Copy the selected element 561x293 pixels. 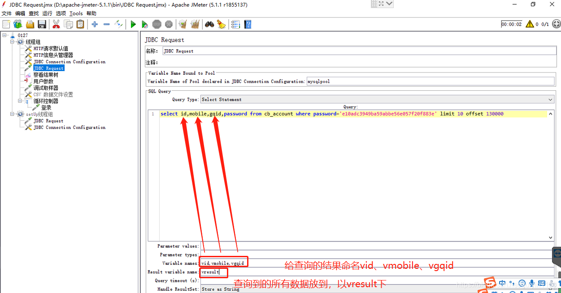click(x=68, y=24)
